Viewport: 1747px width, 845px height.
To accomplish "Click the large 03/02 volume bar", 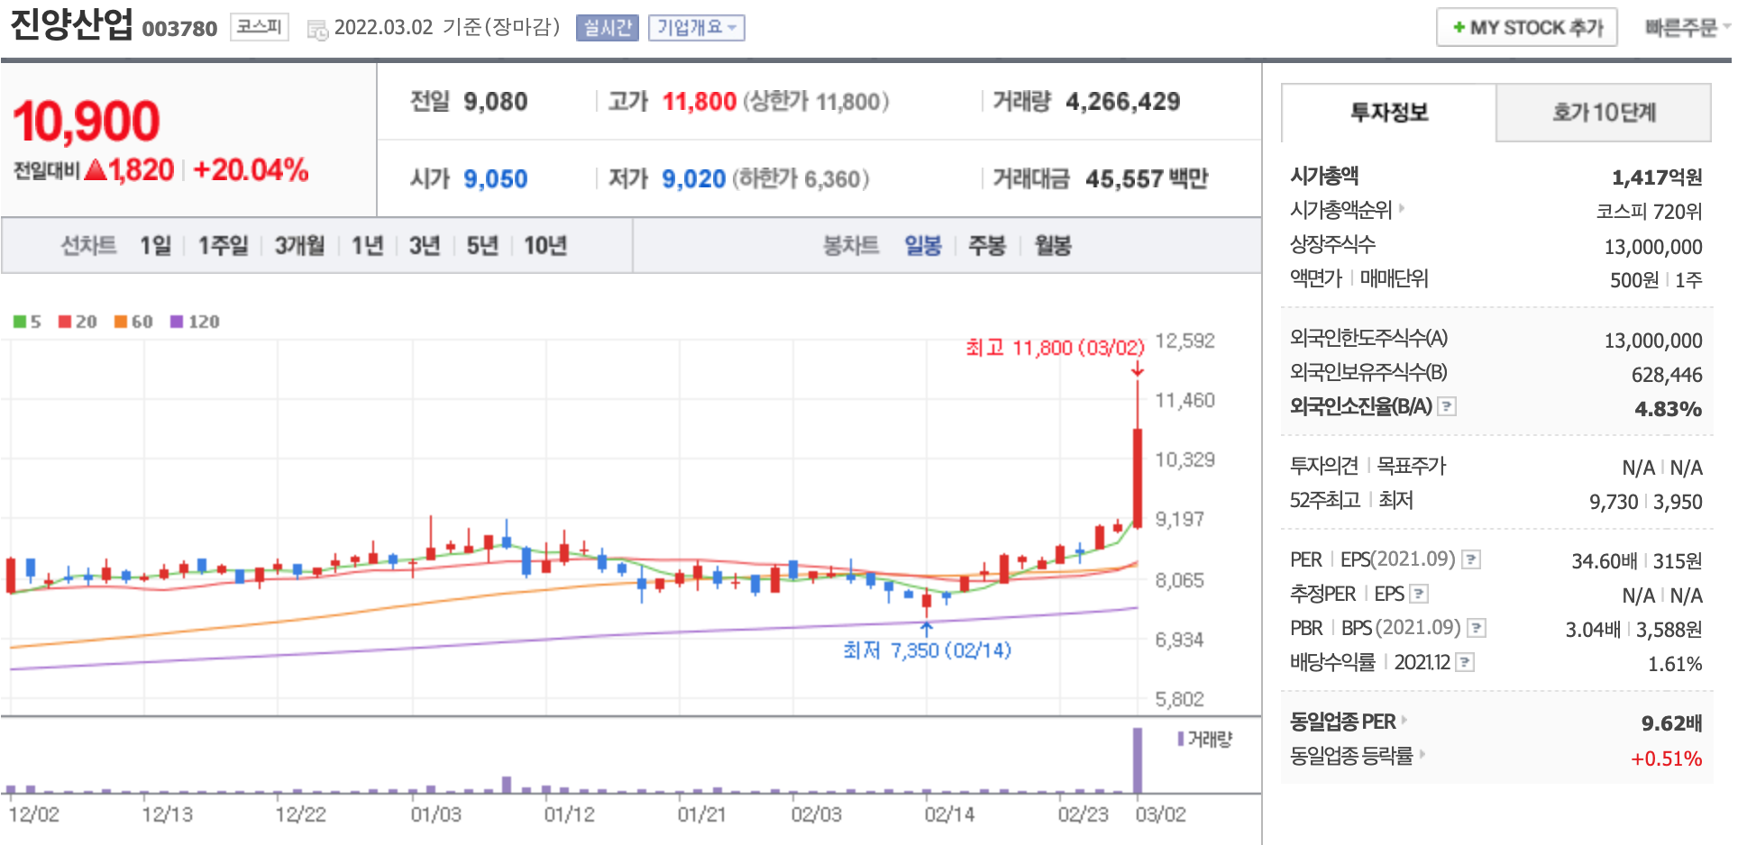I will pos(1138,760).
